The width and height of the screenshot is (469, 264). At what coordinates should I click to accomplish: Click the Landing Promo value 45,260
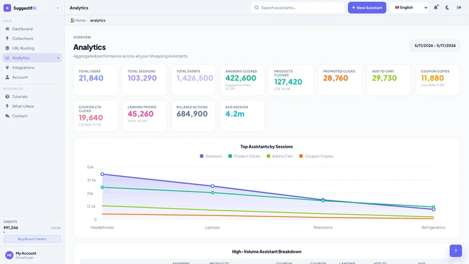(x=140, y=114)
